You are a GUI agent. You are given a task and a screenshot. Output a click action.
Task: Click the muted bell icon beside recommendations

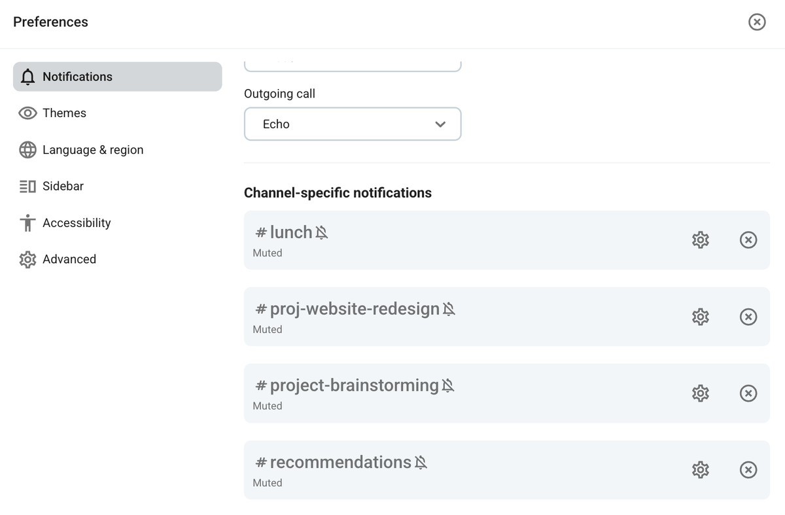[422, 461]
